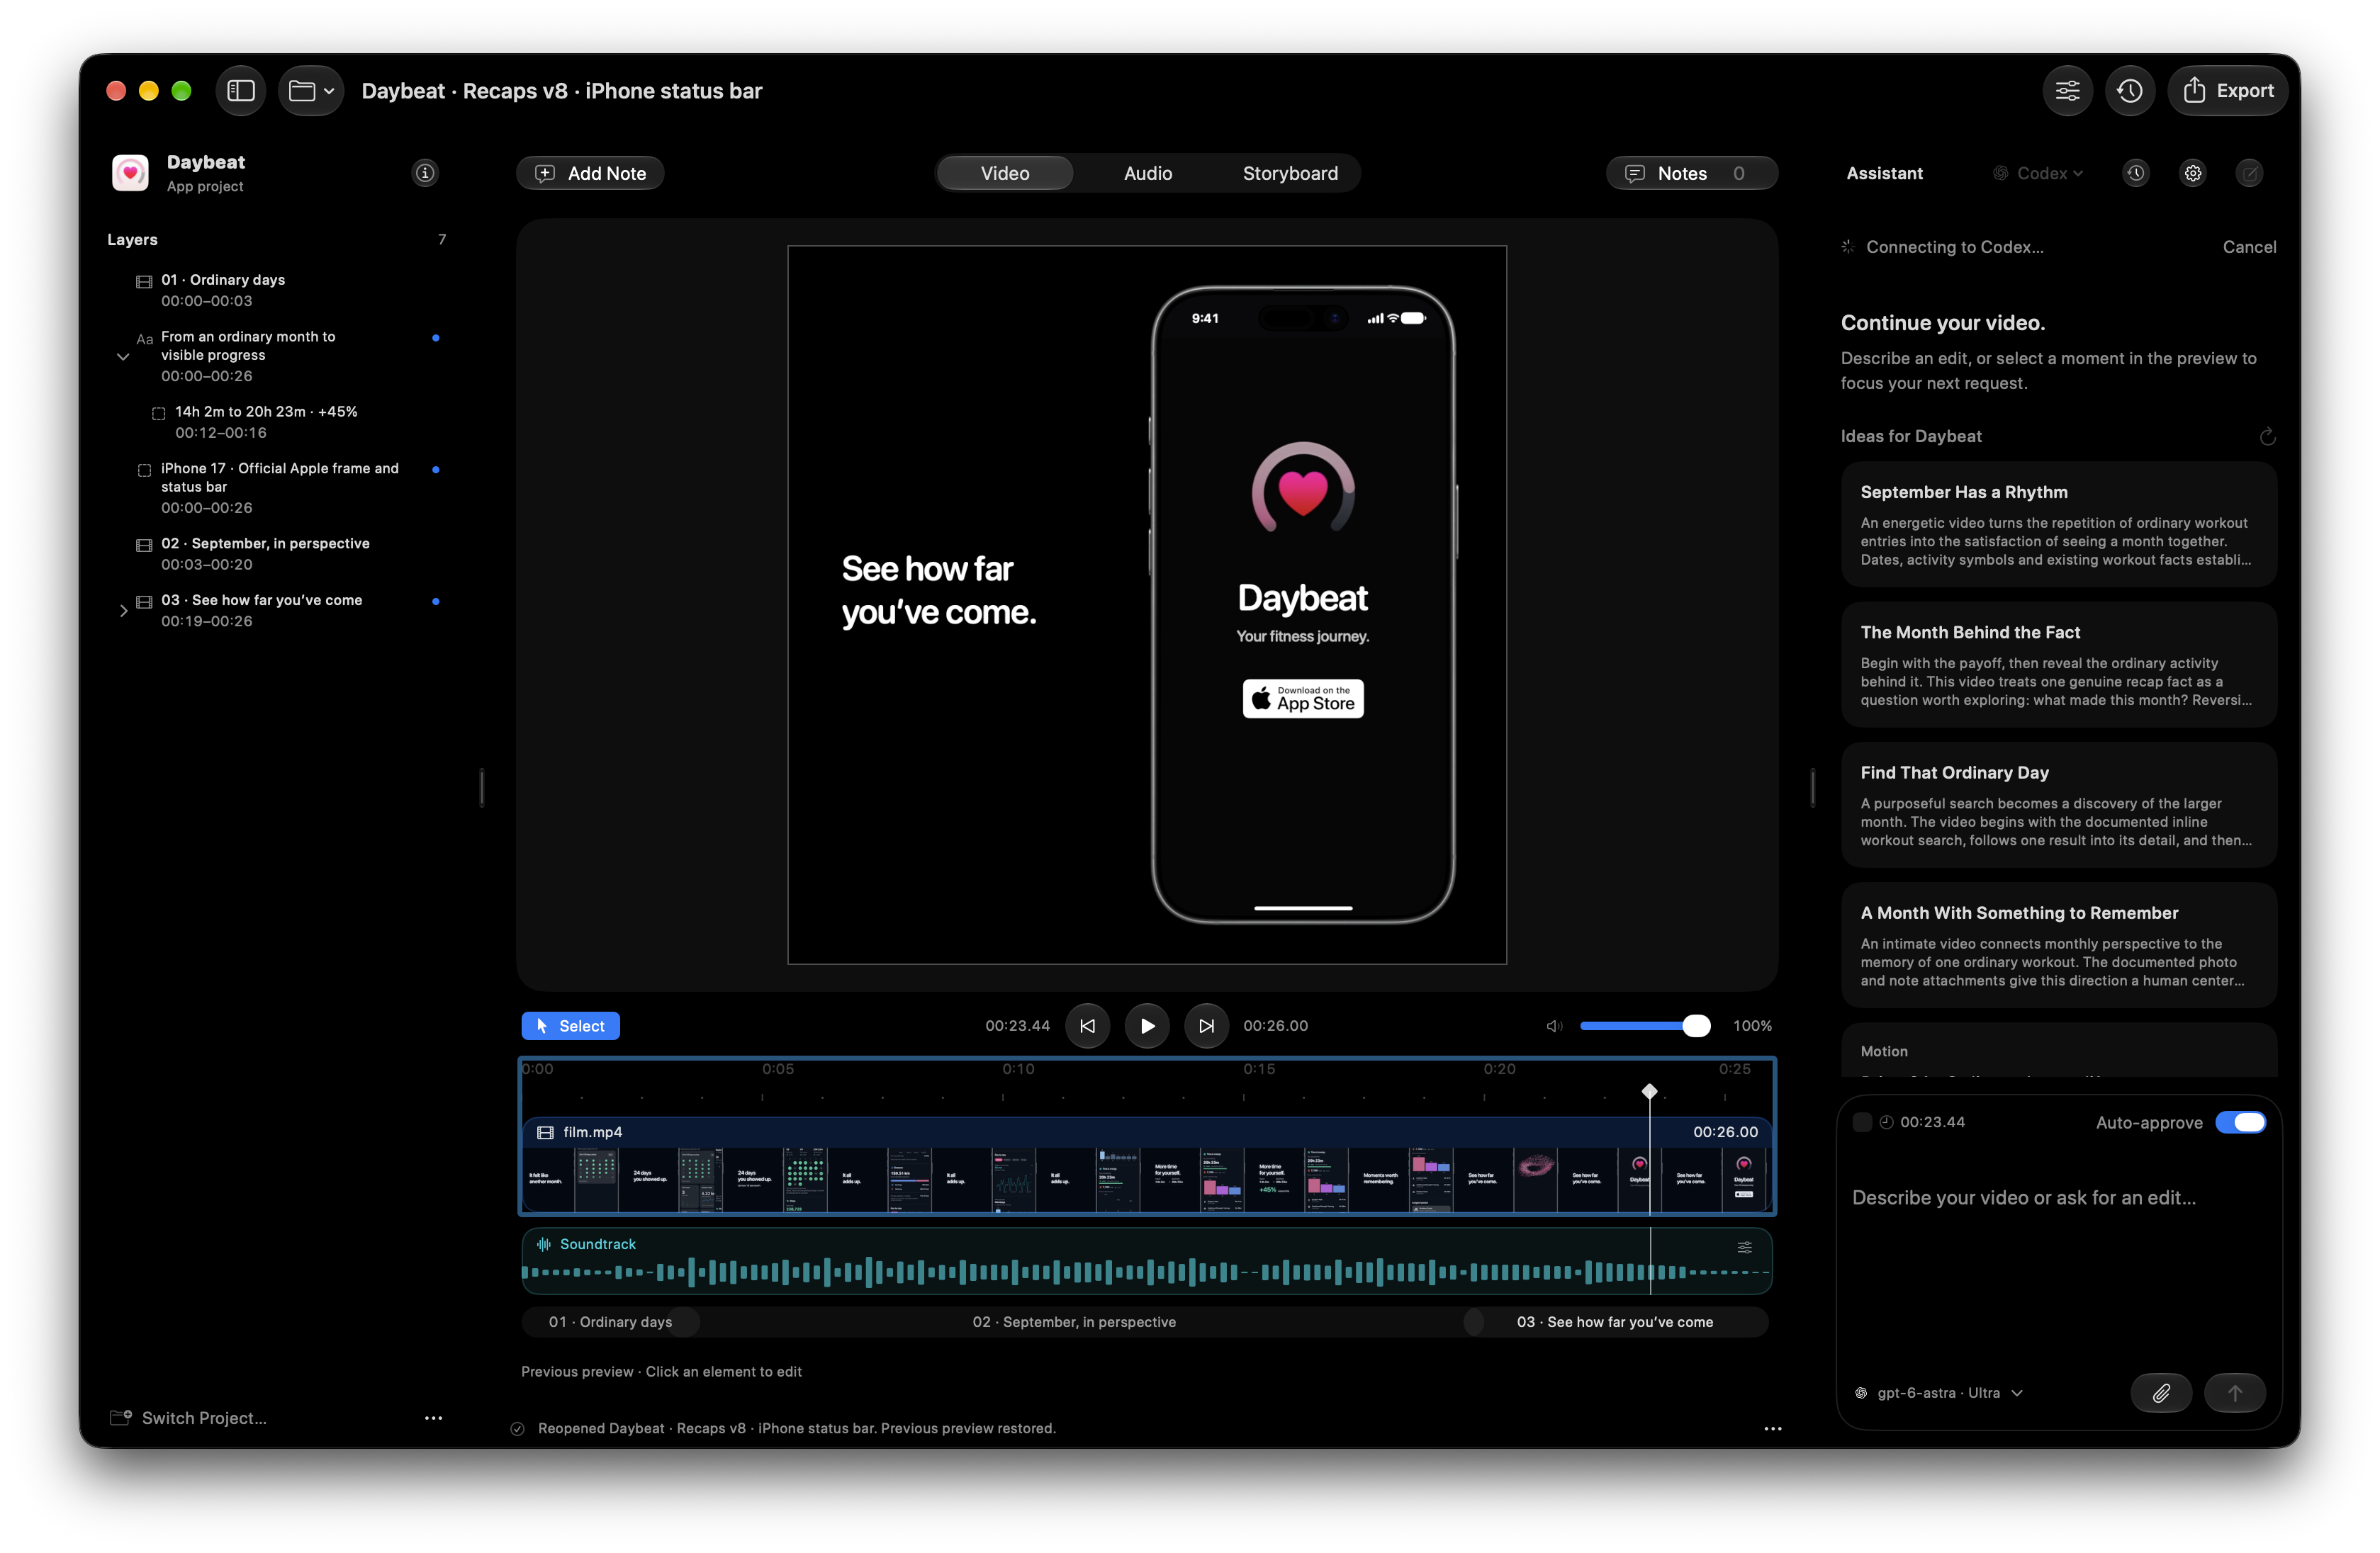Switch to the Storyboard tab
Image resolution: width=2380 pixels, height=1553 pixels.
coord(1290,173)
